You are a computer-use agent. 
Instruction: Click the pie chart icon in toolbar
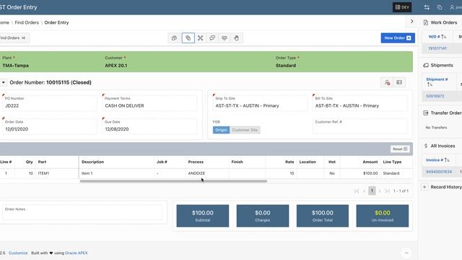[x=174, y=38]
